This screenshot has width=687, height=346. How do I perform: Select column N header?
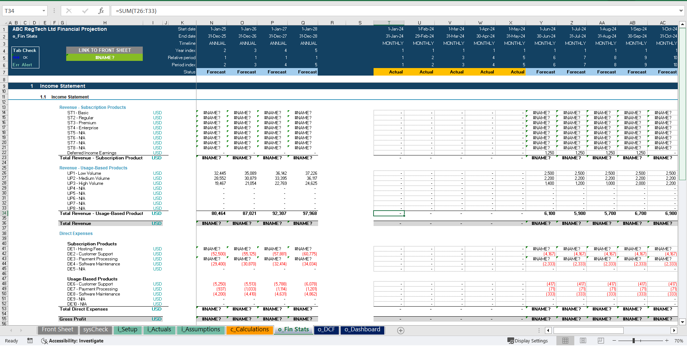pyautogui.click(x=211, y=23)
